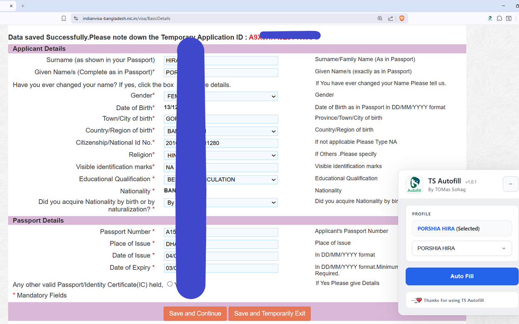Select the other passport/IC held radio button
Viewport: 519px width, 324px height.
[x=170, y=284]
